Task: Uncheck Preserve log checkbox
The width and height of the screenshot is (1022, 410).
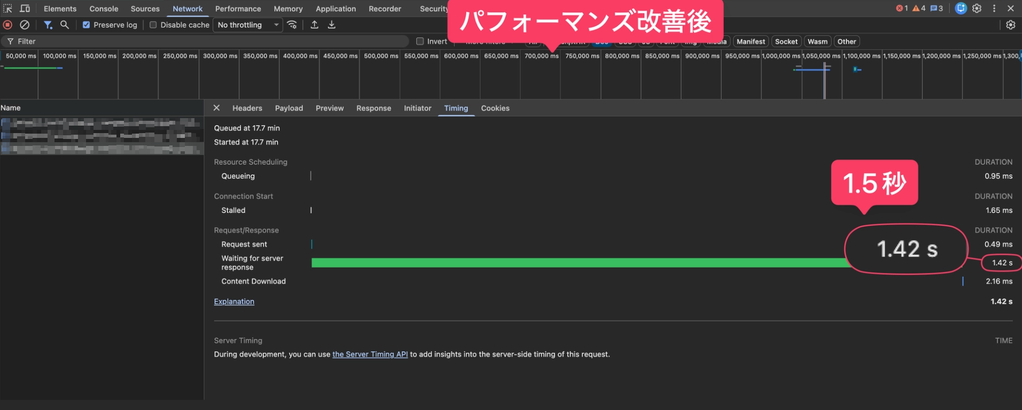Action: pos(86,25)
